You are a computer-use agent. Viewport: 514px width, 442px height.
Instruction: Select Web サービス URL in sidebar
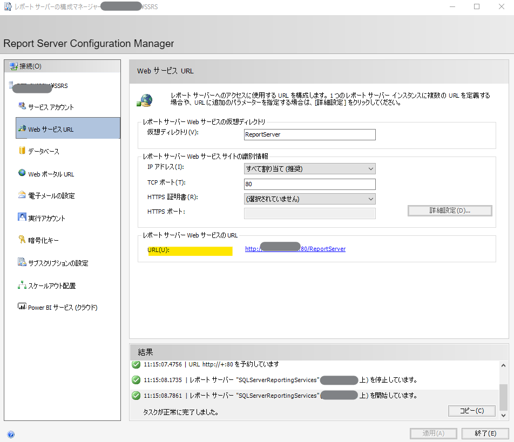click(x=68, y=129)
